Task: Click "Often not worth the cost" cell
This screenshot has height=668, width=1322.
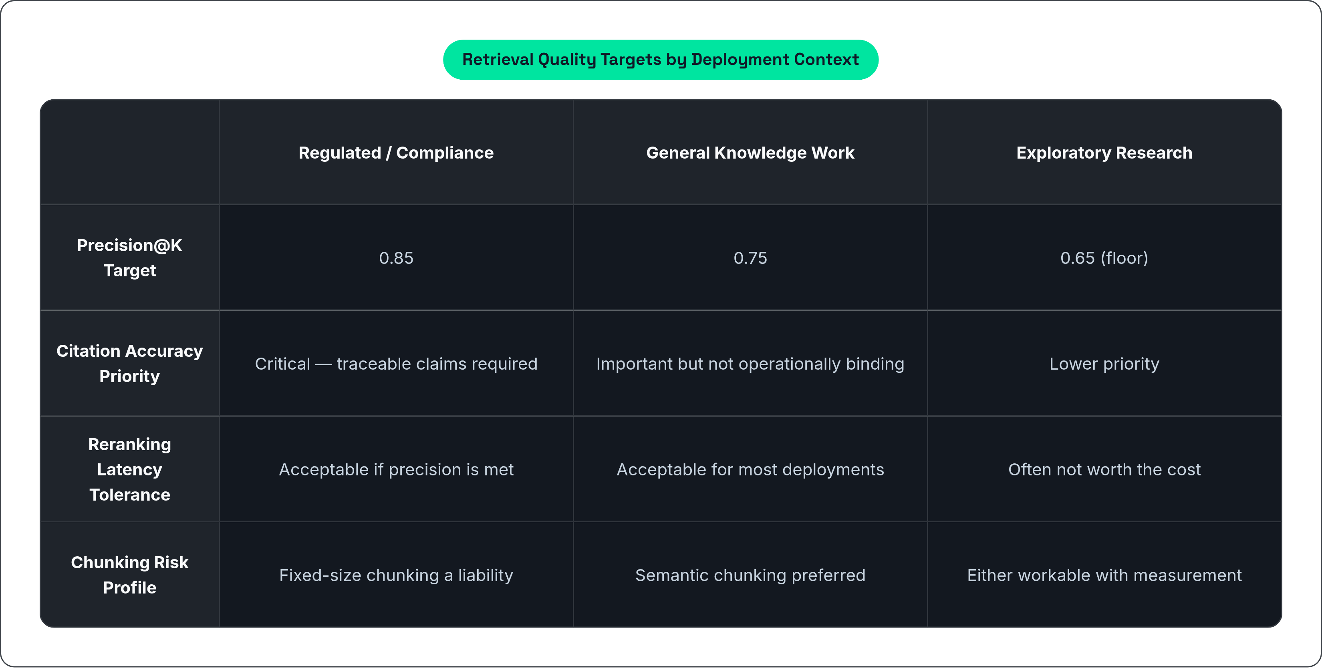Action: (1104, 469)
